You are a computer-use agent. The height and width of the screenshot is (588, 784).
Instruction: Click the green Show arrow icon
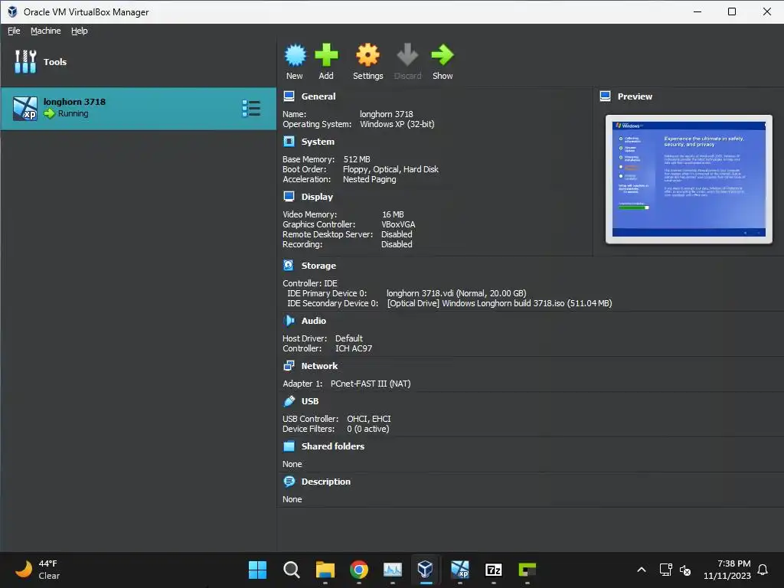[443, 55]
